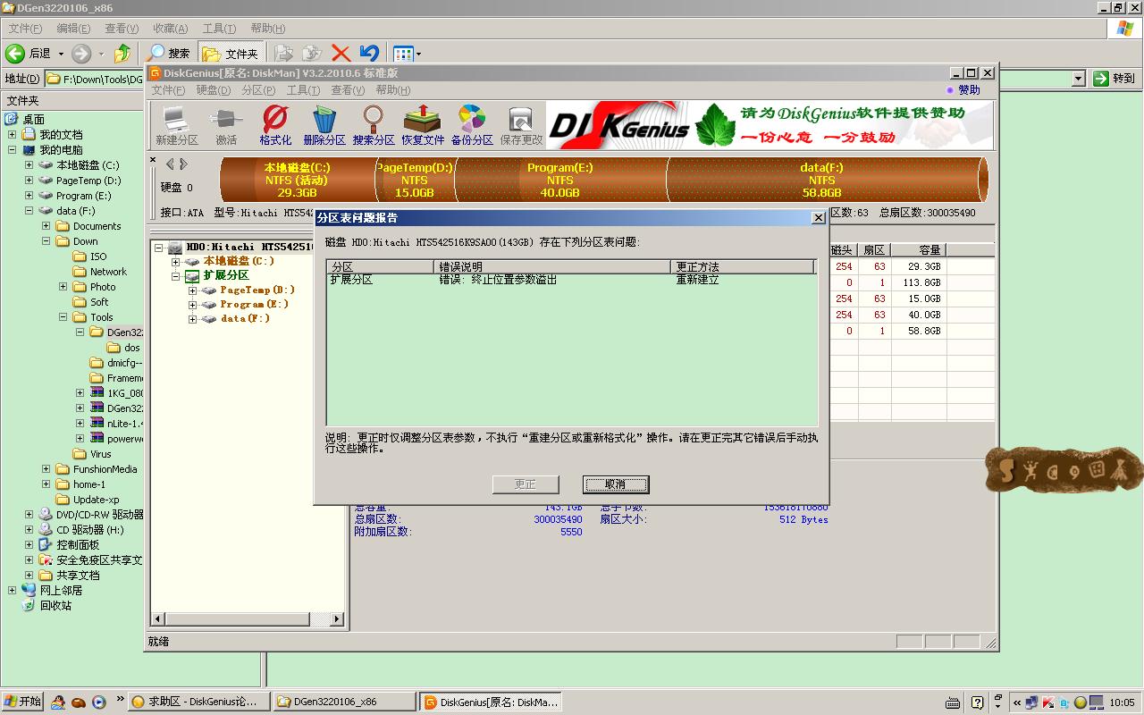Click the Search (搜索) button in Explorer
Screen dimensions: 1144x715
point(169,54)
